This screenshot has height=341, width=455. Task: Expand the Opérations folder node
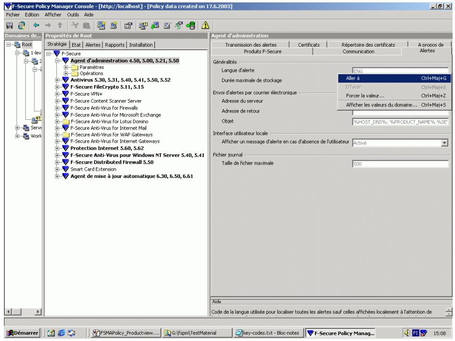(x=66, y=74)
